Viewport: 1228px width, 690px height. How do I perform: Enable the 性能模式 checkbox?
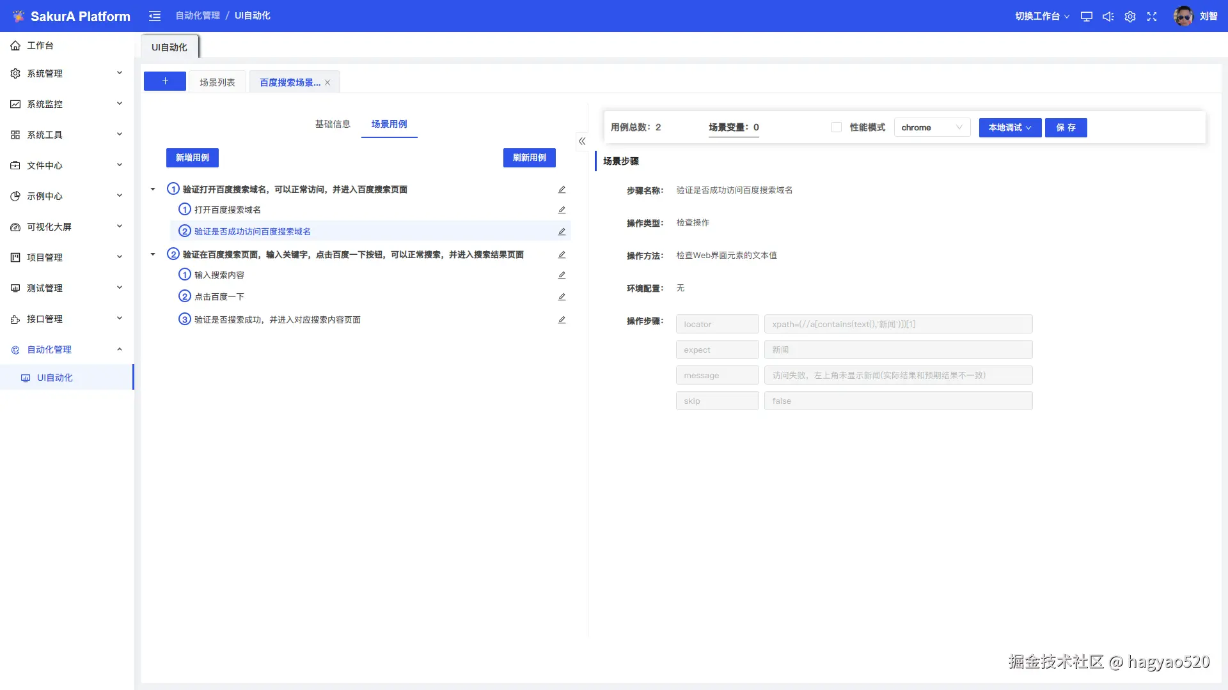[836, 127]
